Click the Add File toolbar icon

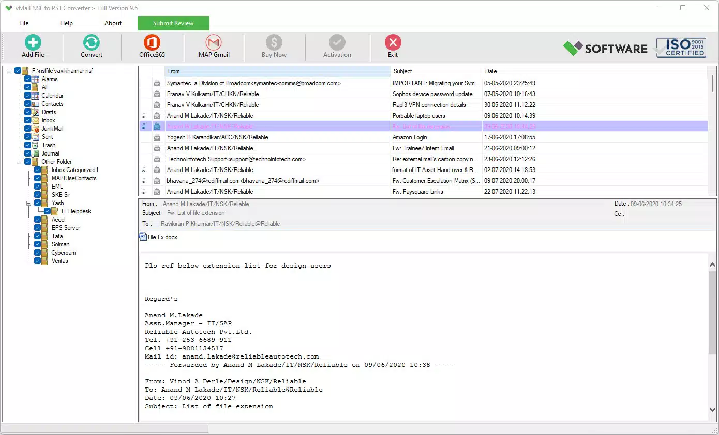33,42
